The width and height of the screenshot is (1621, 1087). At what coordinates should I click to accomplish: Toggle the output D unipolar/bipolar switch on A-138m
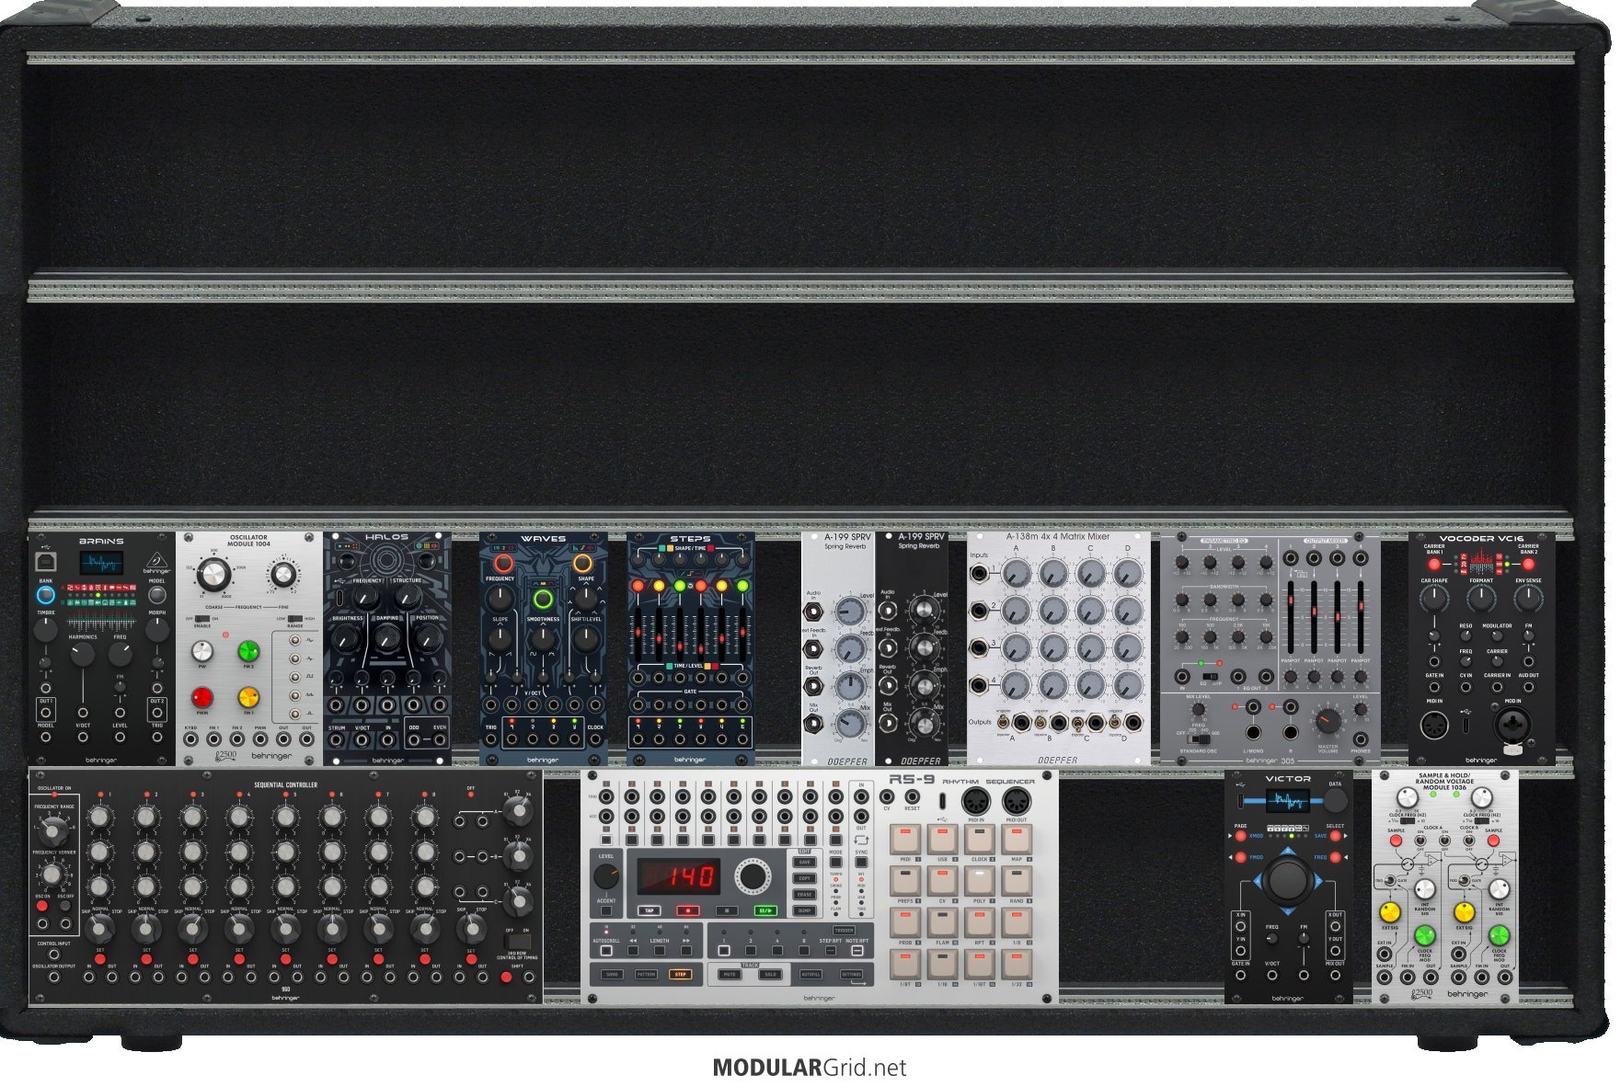coord(1114,723)
